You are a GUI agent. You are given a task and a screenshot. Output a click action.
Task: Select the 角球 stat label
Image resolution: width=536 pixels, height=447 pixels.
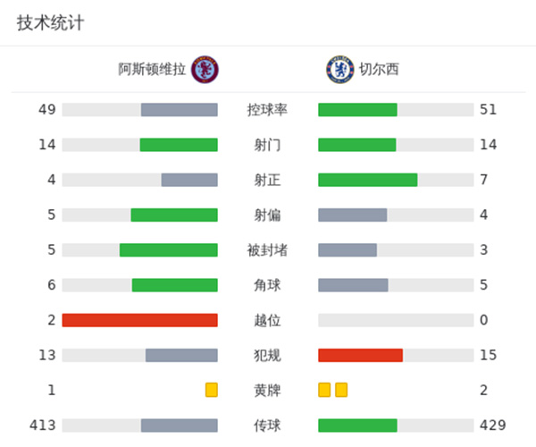coord(267,285)
